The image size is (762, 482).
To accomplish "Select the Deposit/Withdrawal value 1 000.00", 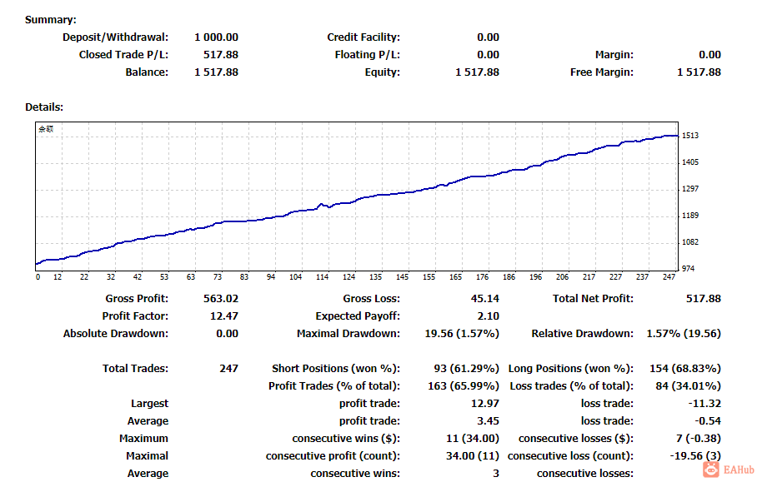I will pyautogui.click(x=216, y=37).
